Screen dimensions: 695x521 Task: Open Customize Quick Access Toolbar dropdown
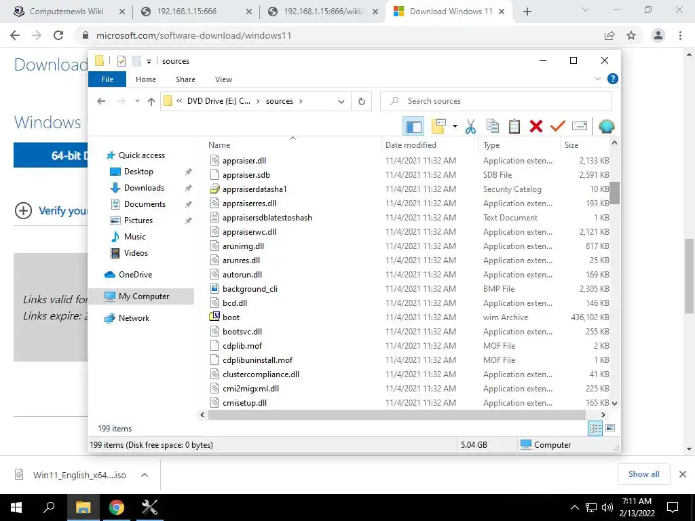(x=149, y=62)
